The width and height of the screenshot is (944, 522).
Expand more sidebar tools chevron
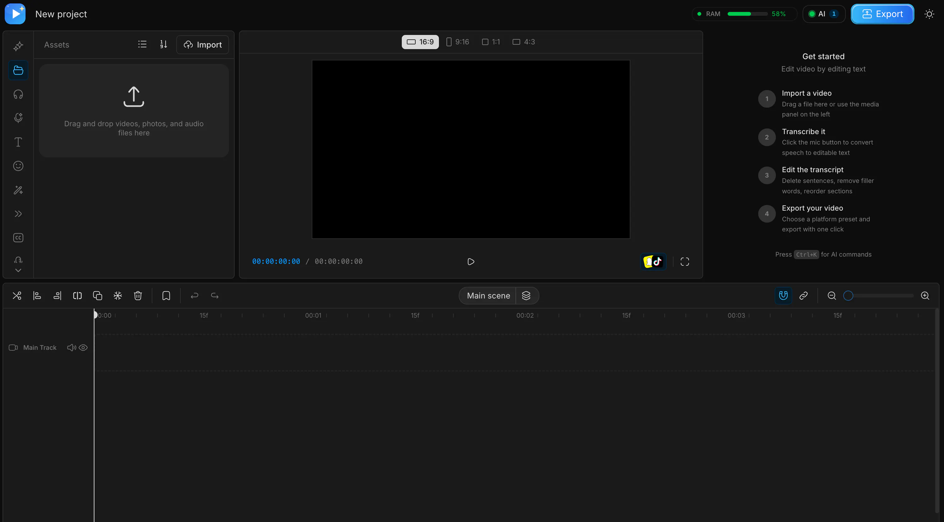(x=18, y=270)
